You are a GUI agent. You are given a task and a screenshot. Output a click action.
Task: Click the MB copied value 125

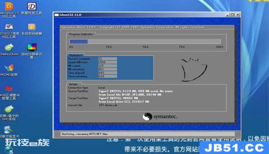coord(108,66)
